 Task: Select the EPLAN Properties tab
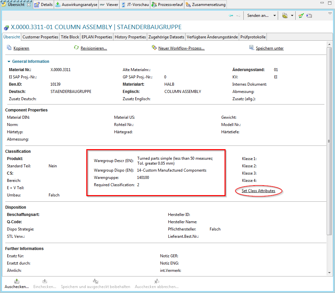click(97, 37)
